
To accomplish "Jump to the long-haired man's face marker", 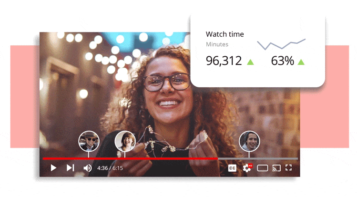I will point(248,141).
